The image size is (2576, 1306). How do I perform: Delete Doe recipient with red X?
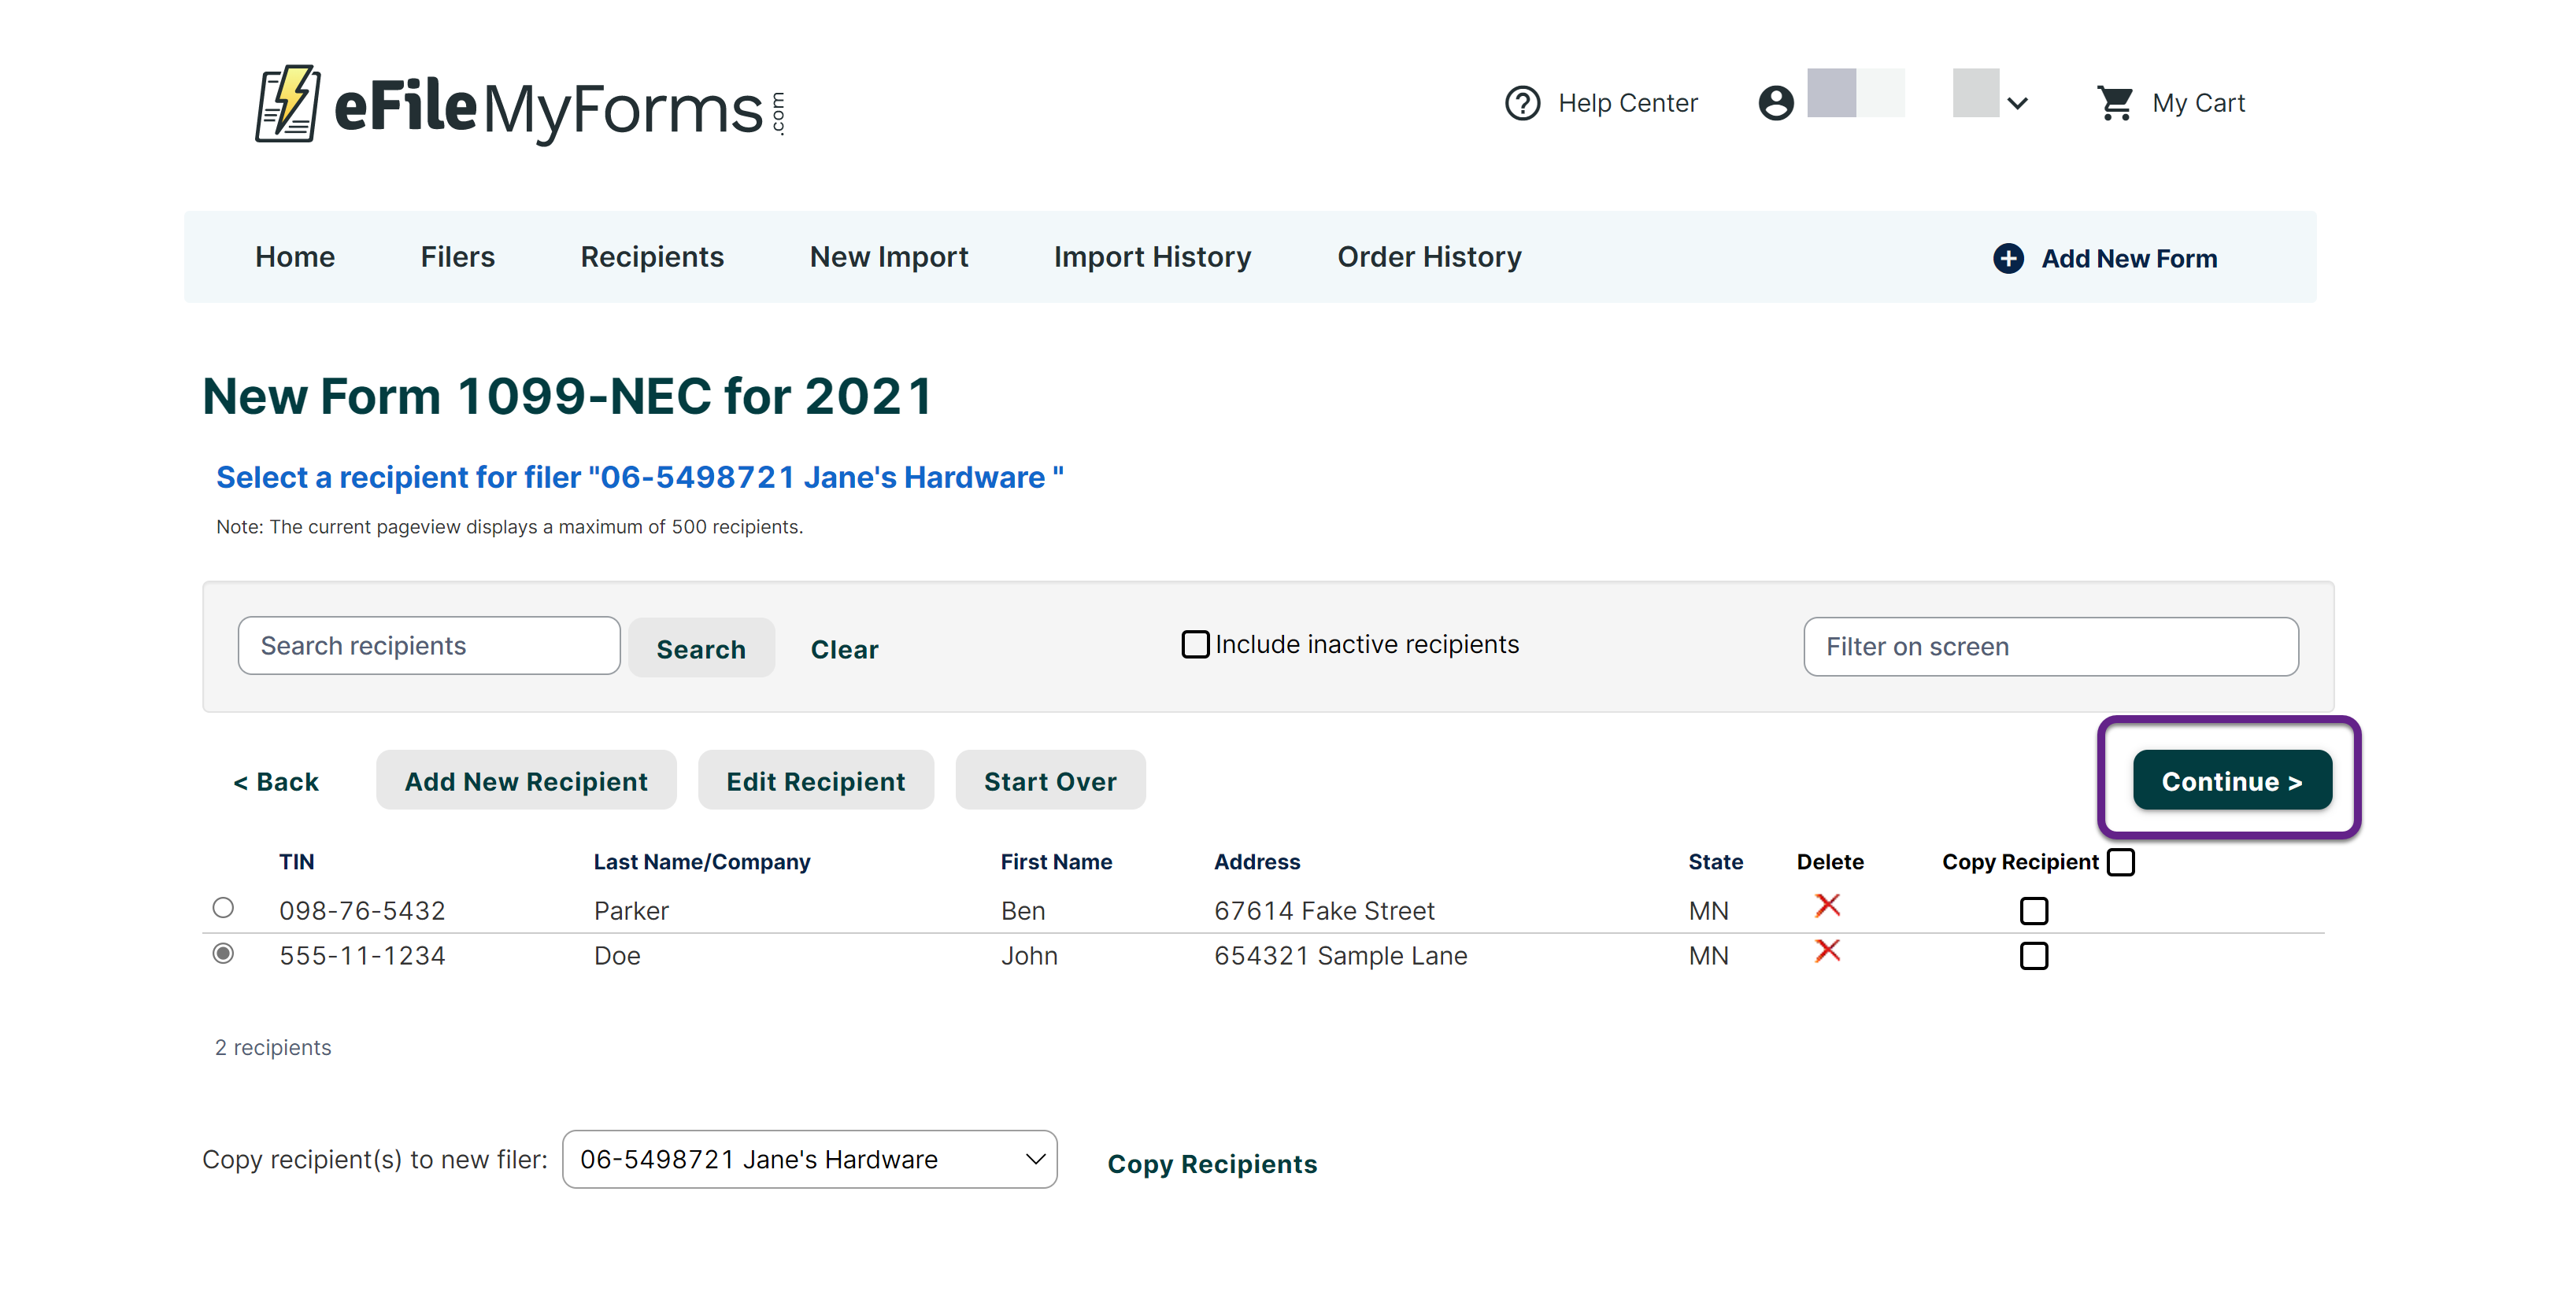1827,951
